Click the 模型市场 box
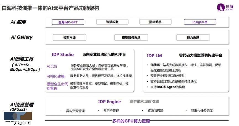The height and width of the screenshot is (126, 239). coord(70,37)
